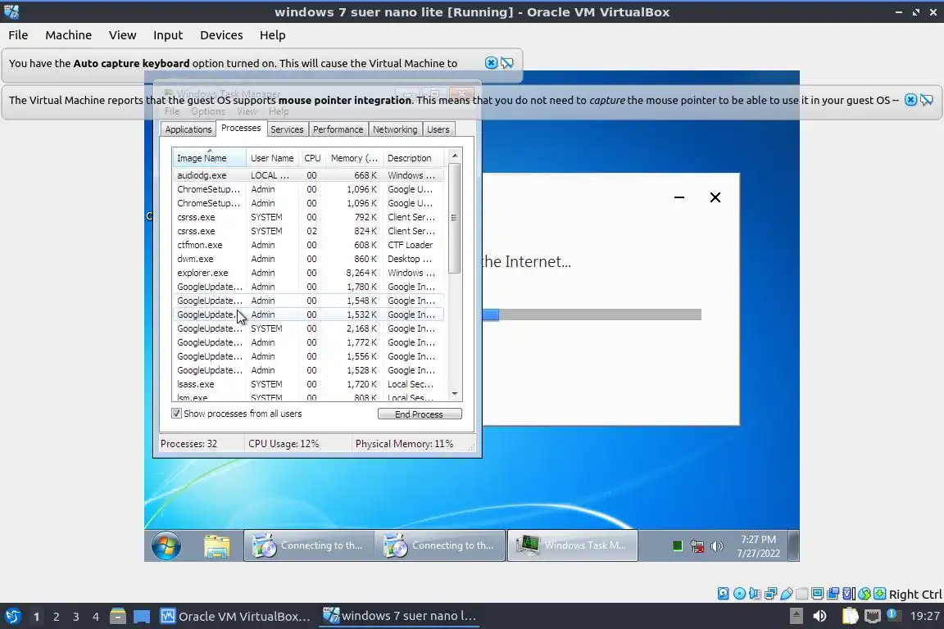The image size is (944, 629).
Task: Click the host show desktop icon
Action: [142, 617]
